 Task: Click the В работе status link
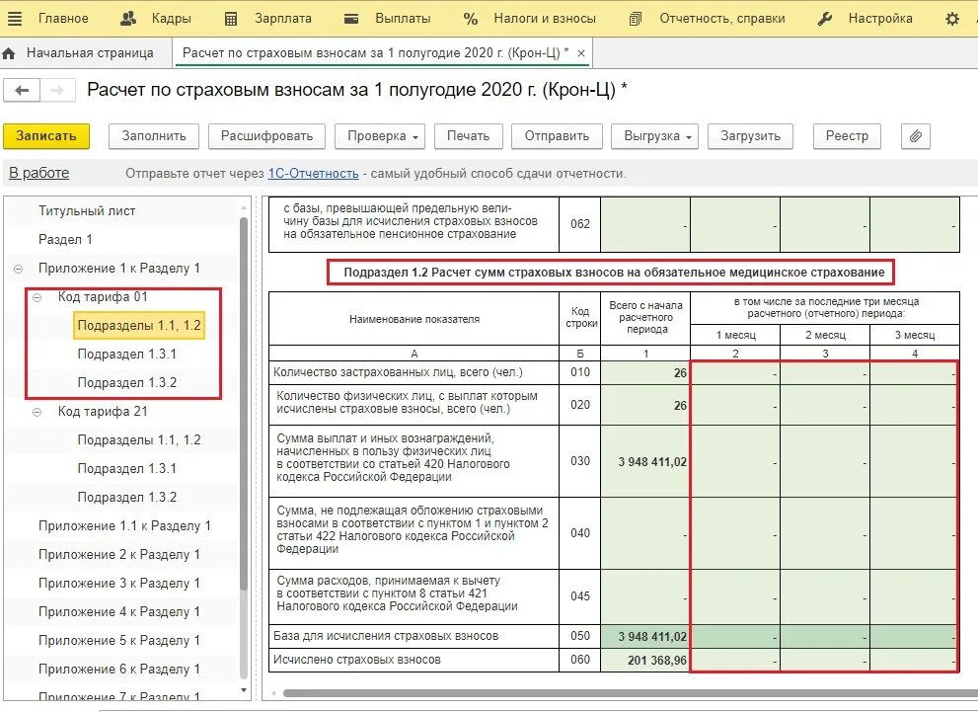click(38, 173)
